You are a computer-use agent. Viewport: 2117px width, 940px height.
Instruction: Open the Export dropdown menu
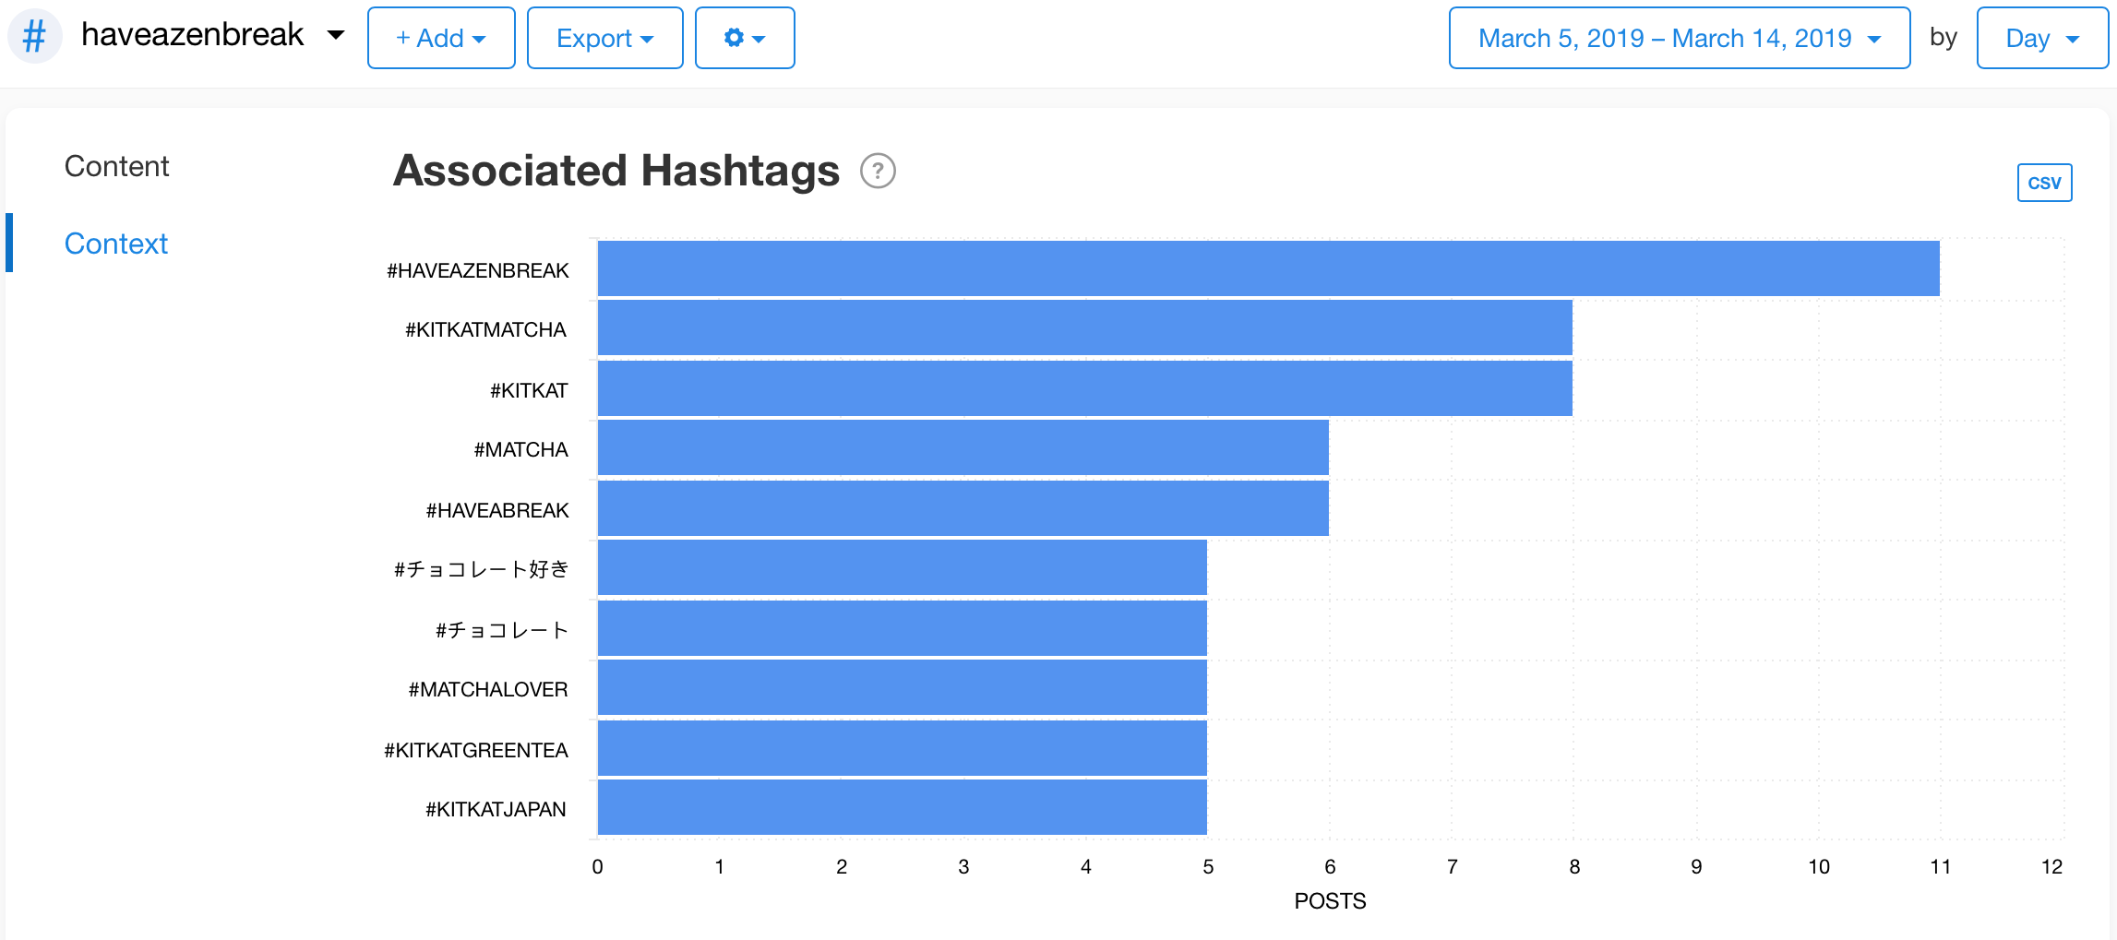(x=604, y=38)
